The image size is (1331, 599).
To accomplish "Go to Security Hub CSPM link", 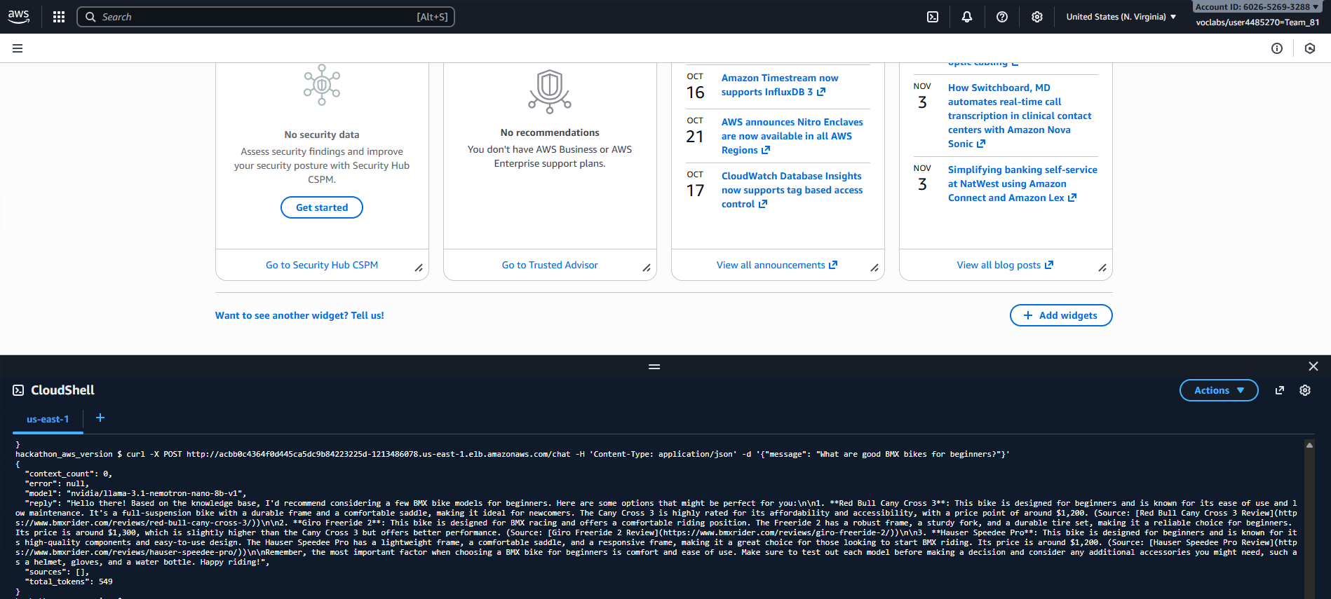I will (322, 265).
